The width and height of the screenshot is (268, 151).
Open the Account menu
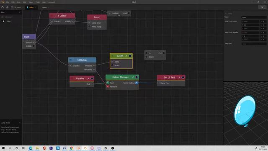(52, 2)
